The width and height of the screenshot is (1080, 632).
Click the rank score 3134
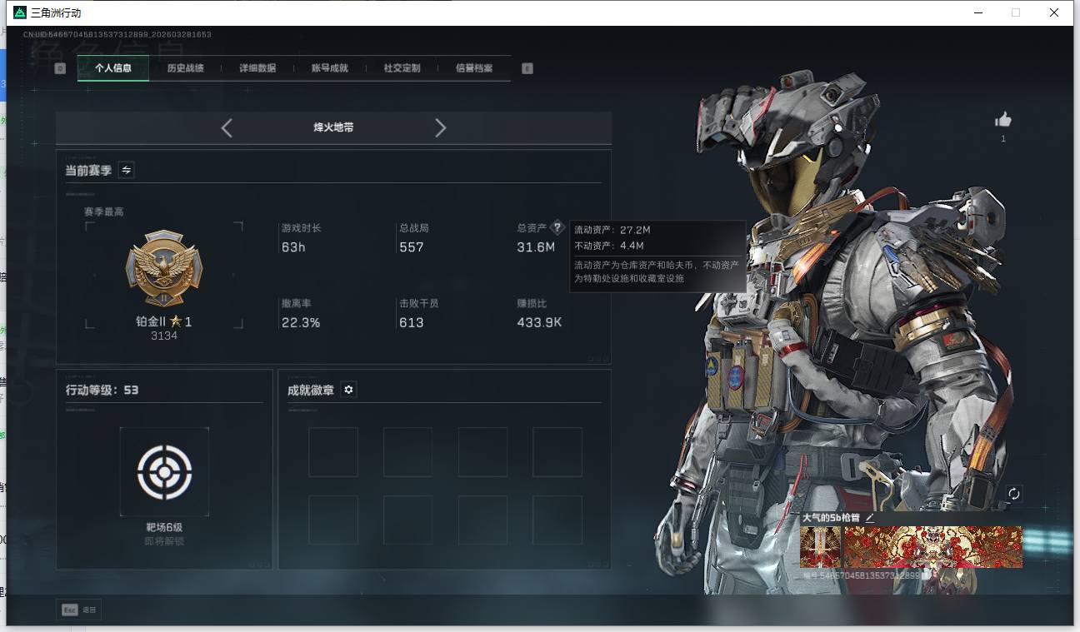(x=164, y=336)
